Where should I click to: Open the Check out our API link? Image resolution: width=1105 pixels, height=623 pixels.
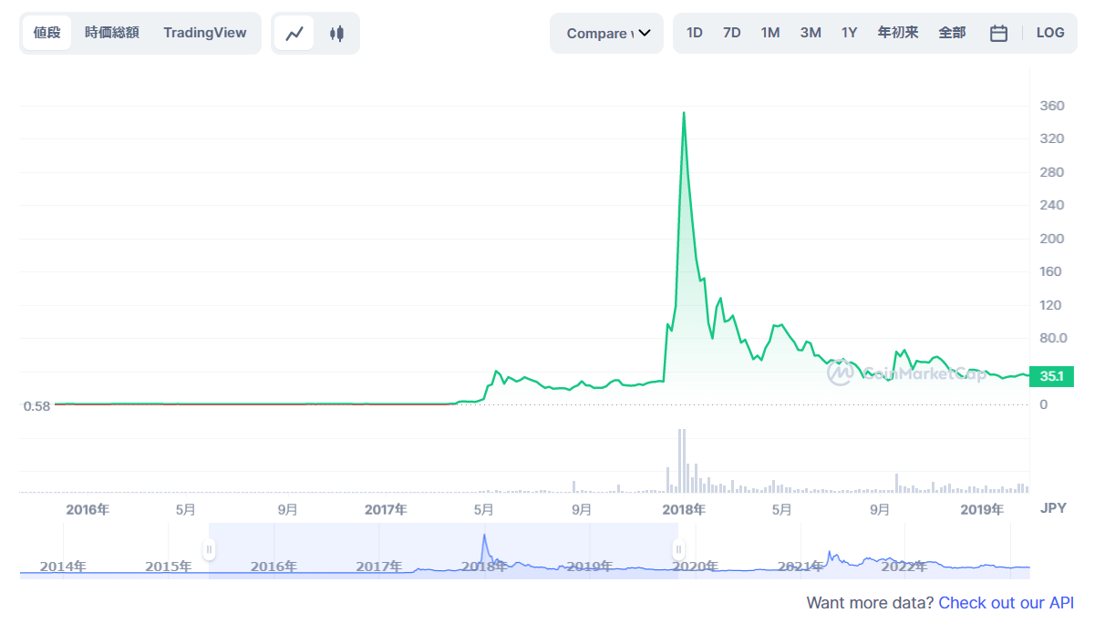pyautogui.click(x=1004, y=602)
